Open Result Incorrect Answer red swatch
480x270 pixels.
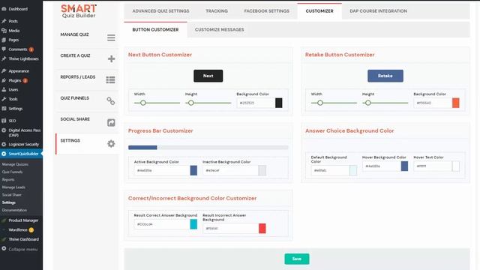(262, 228)
